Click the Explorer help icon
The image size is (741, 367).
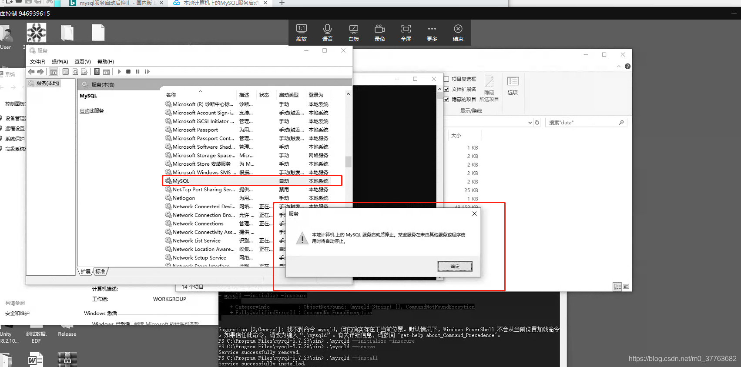click(x=627, y=67)
